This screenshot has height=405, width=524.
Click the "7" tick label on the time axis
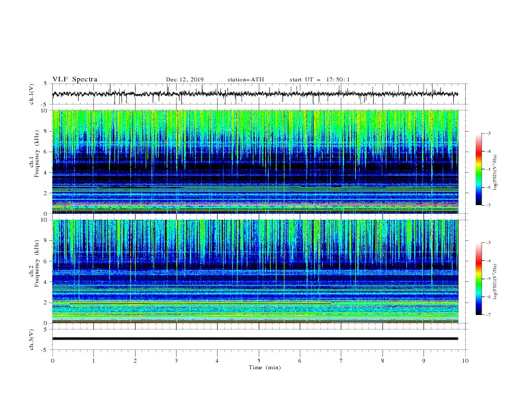click(x=341, y=361)
